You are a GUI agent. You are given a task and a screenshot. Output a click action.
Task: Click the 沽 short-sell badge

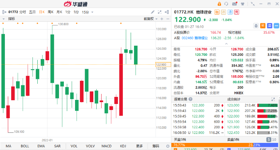pos(223,12)
